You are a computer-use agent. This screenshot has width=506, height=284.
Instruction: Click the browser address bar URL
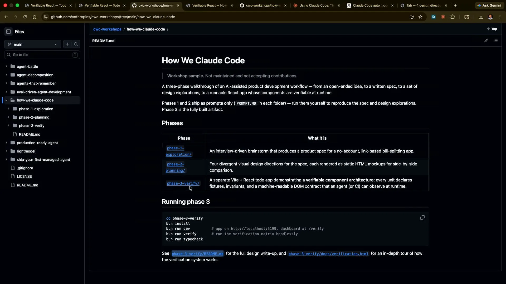click(113, 17)
